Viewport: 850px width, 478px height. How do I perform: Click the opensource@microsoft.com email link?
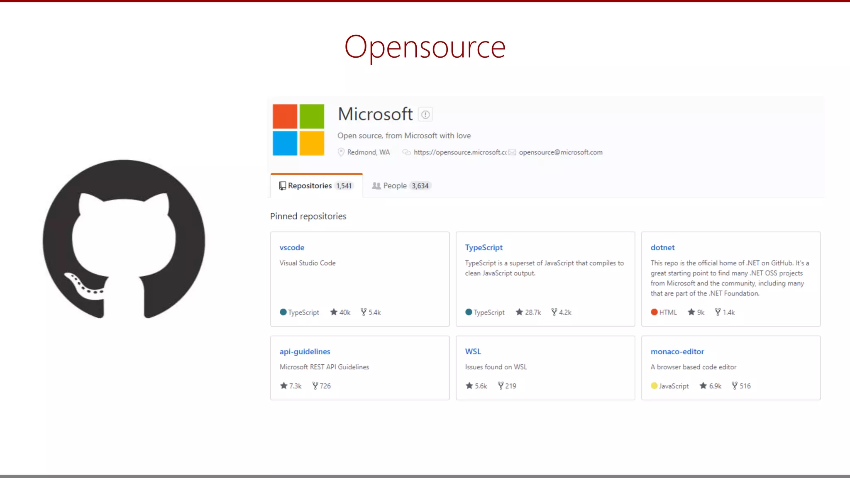560,152
